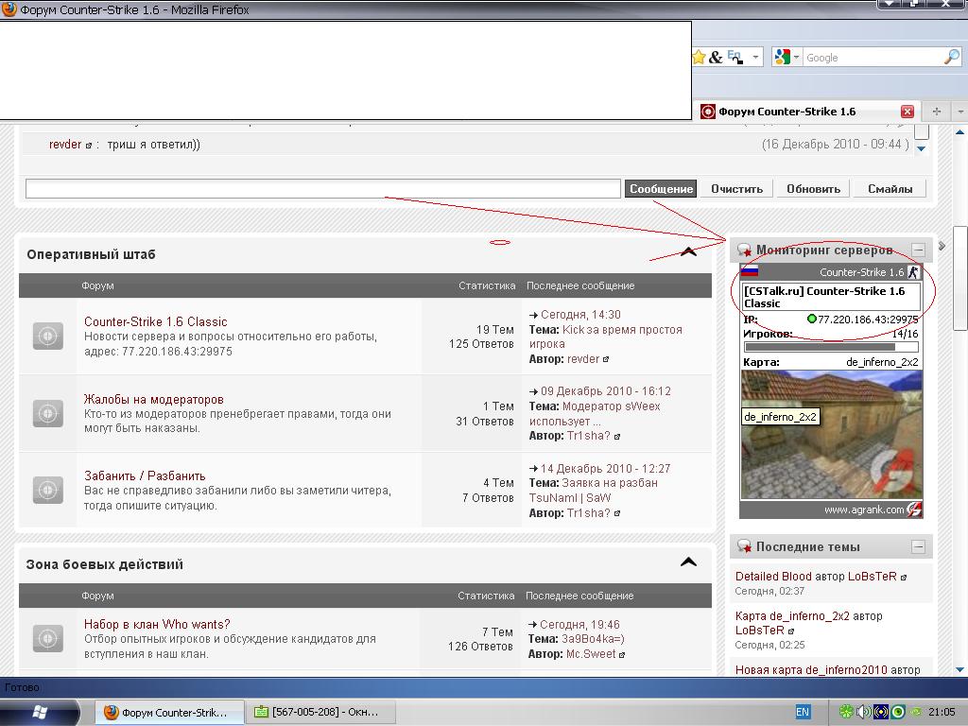Open a new tab with plus button

click(x=937, y=112)
